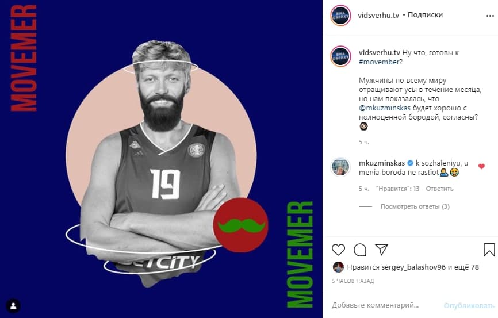Open sergey_balashov96 profile link
The width and height of the screenshot is (498, 318).
point(413,267)
